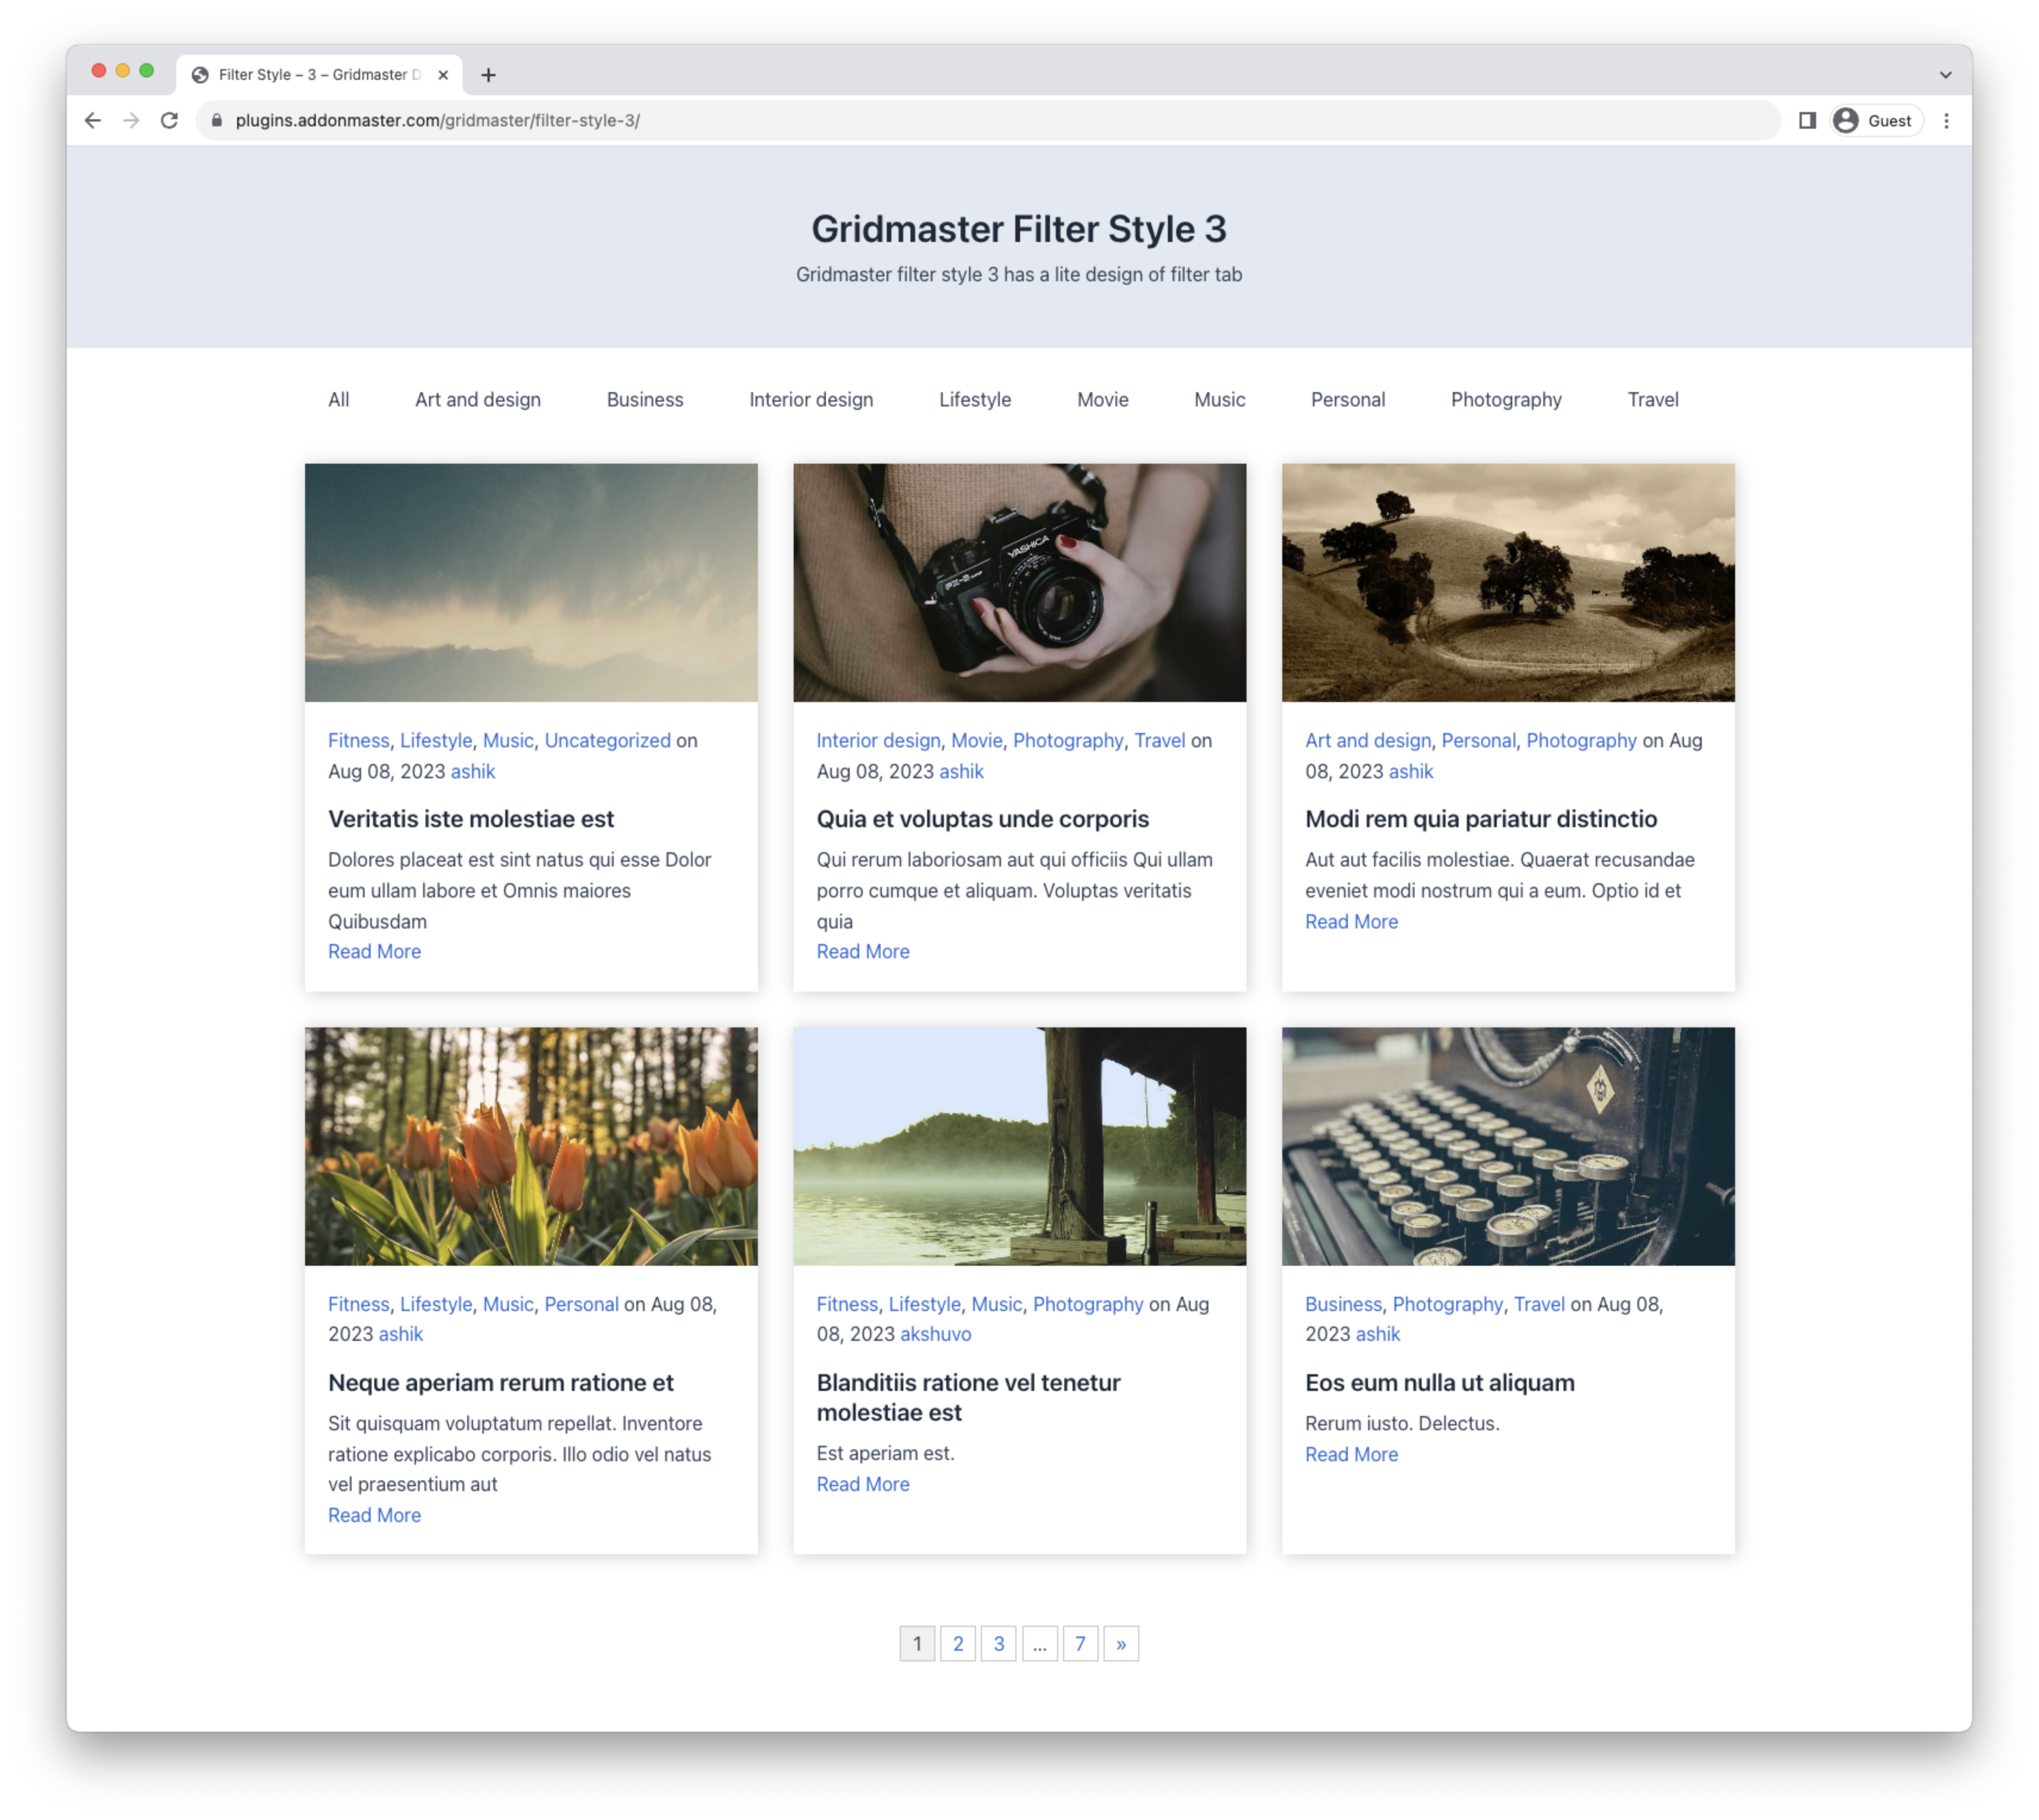2039x1820 pixels.
Task: Click the Uncategorized category link
Action: [607, 740]
